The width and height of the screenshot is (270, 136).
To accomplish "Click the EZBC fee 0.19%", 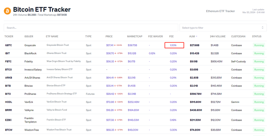I will point(173,120).
